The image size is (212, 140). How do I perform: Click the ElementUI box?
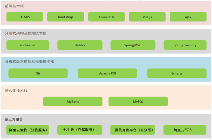(106, 17)
